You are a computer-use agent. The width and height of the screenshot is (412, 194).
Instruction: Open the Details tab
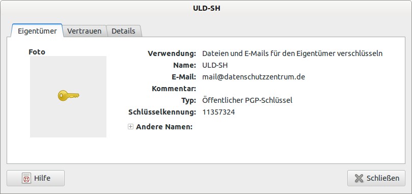tap(123, 31)
